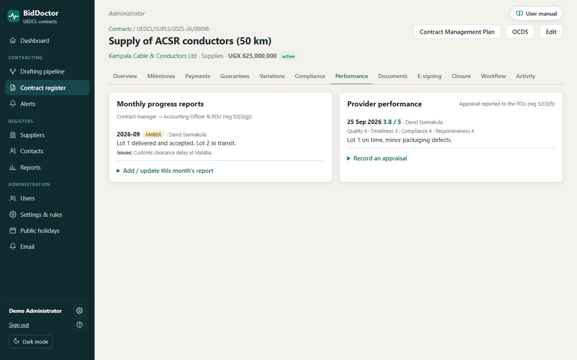Click the BidDoctor heartbeat logo icon
The height and width of the screenshot is (360, 577).
coord(14,16)
